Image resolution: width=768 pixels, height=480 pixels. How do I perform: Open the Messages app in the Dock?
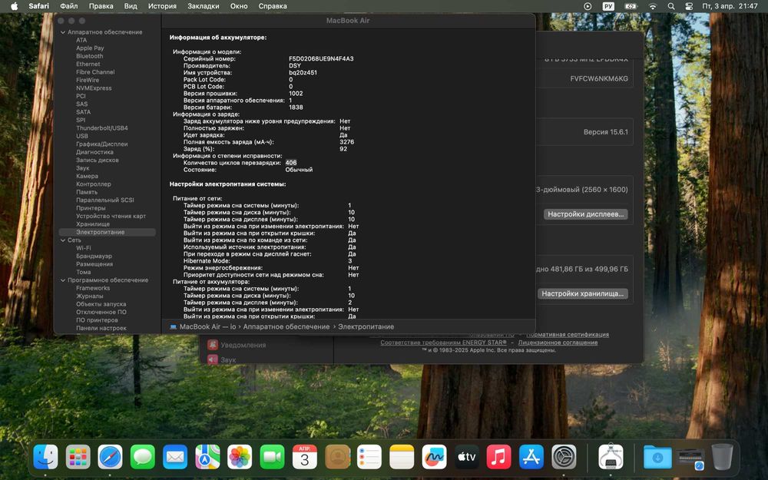coord(143,457)
